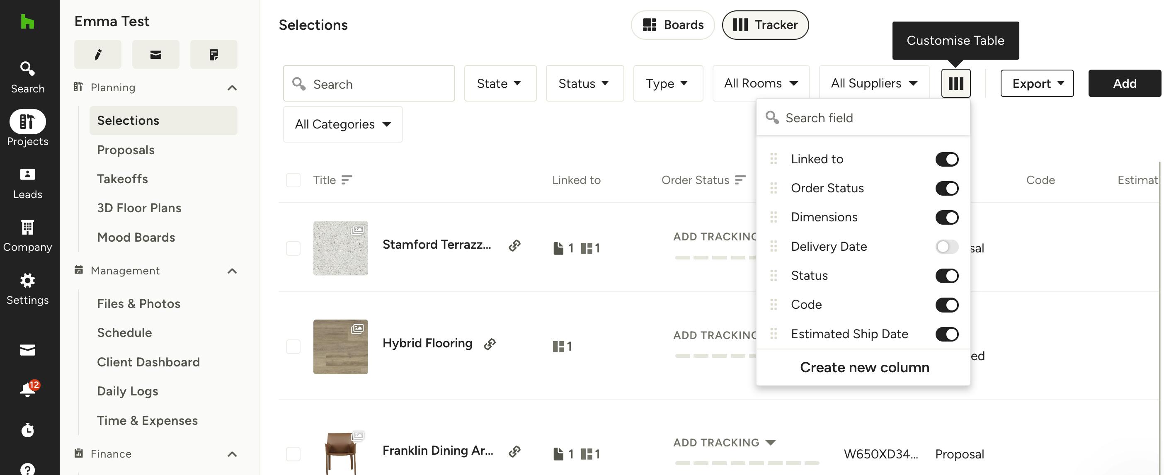Open Leads in the left sidebar

[27, 184]
